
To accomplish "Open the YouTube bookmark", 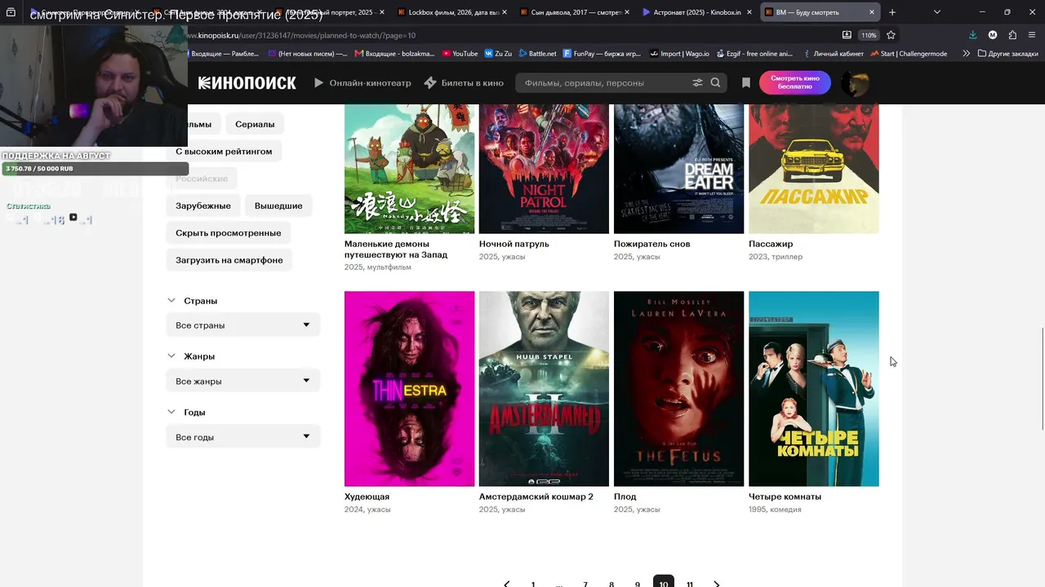I will coord(460,54).
